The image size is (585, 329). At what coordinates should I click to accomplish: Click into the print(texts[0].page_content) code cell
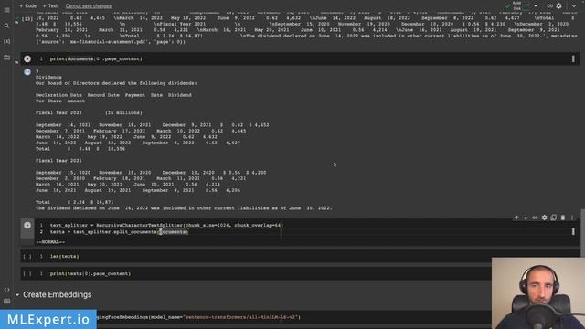point(261,273)
